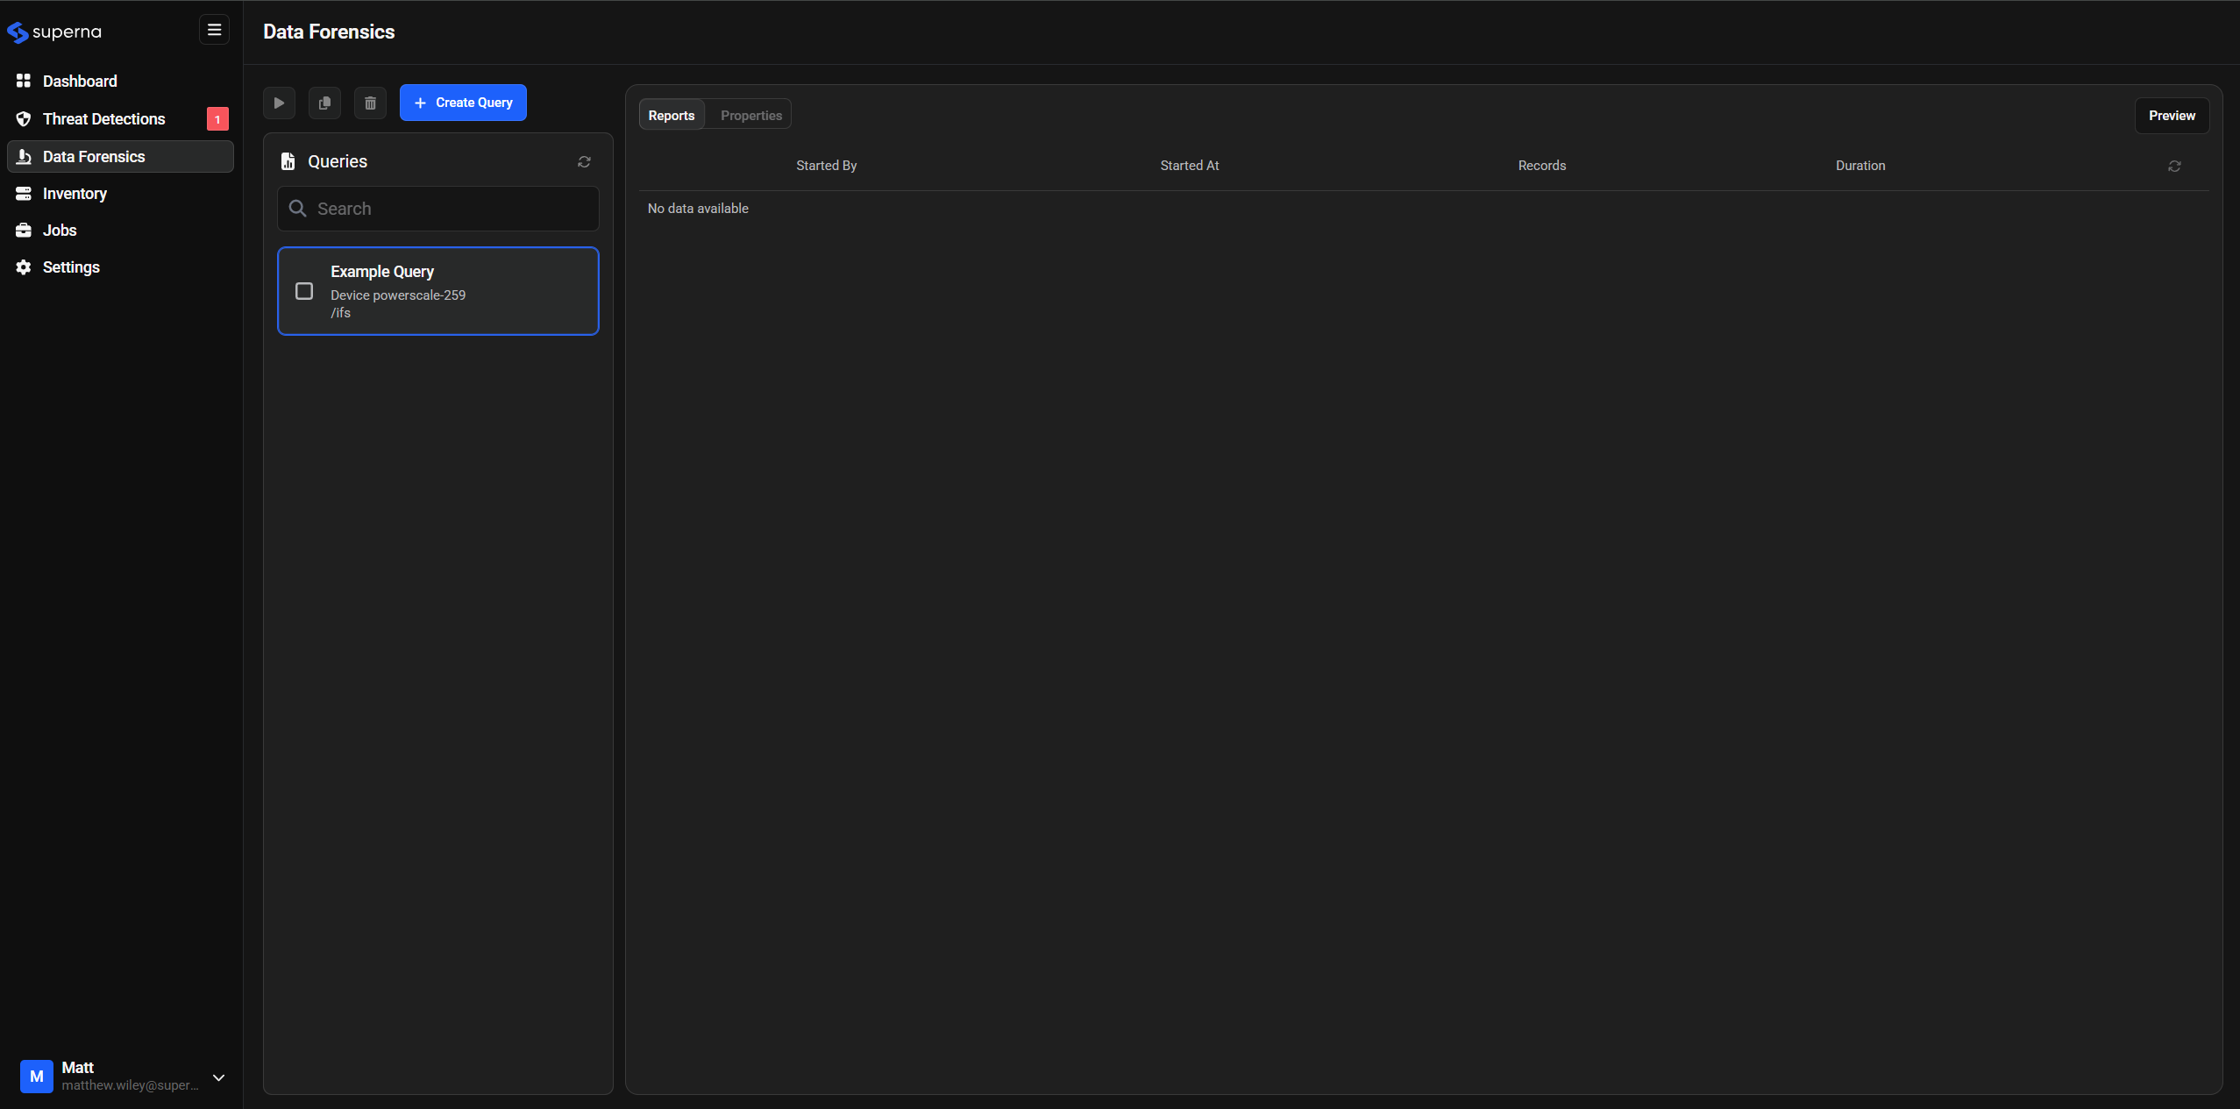Click the red Threat Detections badge
The width and height of the screenshot is (2240, 1109).
pos(217,119)
